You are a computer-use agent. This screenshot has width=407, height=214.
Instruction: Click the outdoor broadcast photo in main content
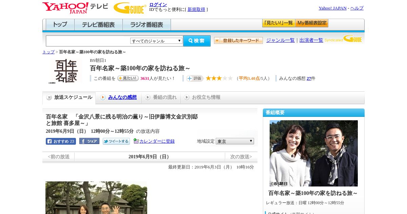coord(96,198)
